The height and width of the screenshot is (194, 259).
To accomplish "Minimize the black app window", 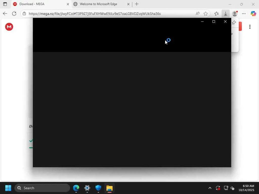I will [x=202, y=22].
